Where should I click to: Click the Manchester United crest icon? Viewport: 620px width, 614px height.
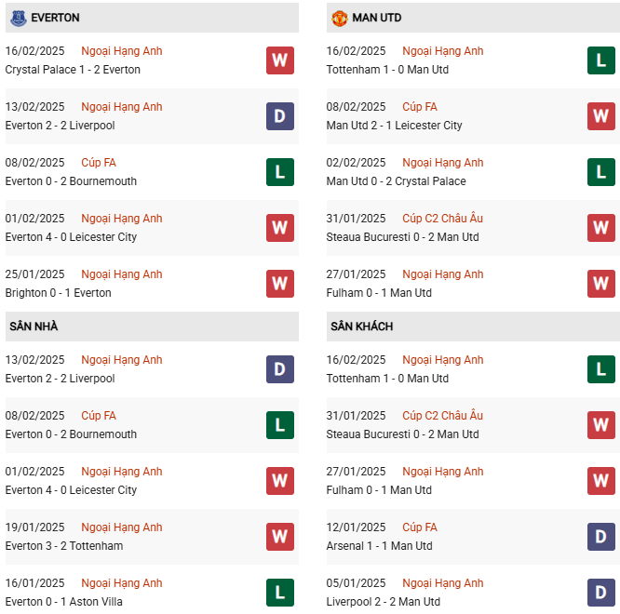339,18
